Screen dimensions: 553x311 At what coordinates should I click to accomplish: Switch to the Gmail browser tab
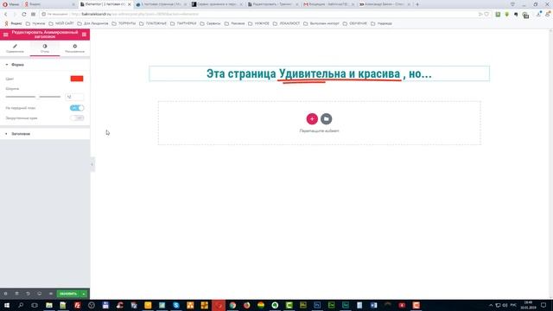[328, 4]
